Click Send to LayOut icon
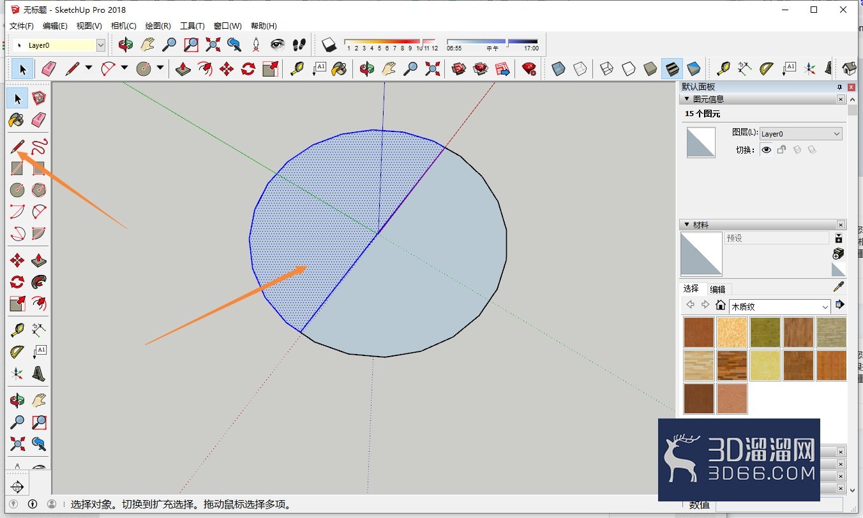 tap(502, 68)
